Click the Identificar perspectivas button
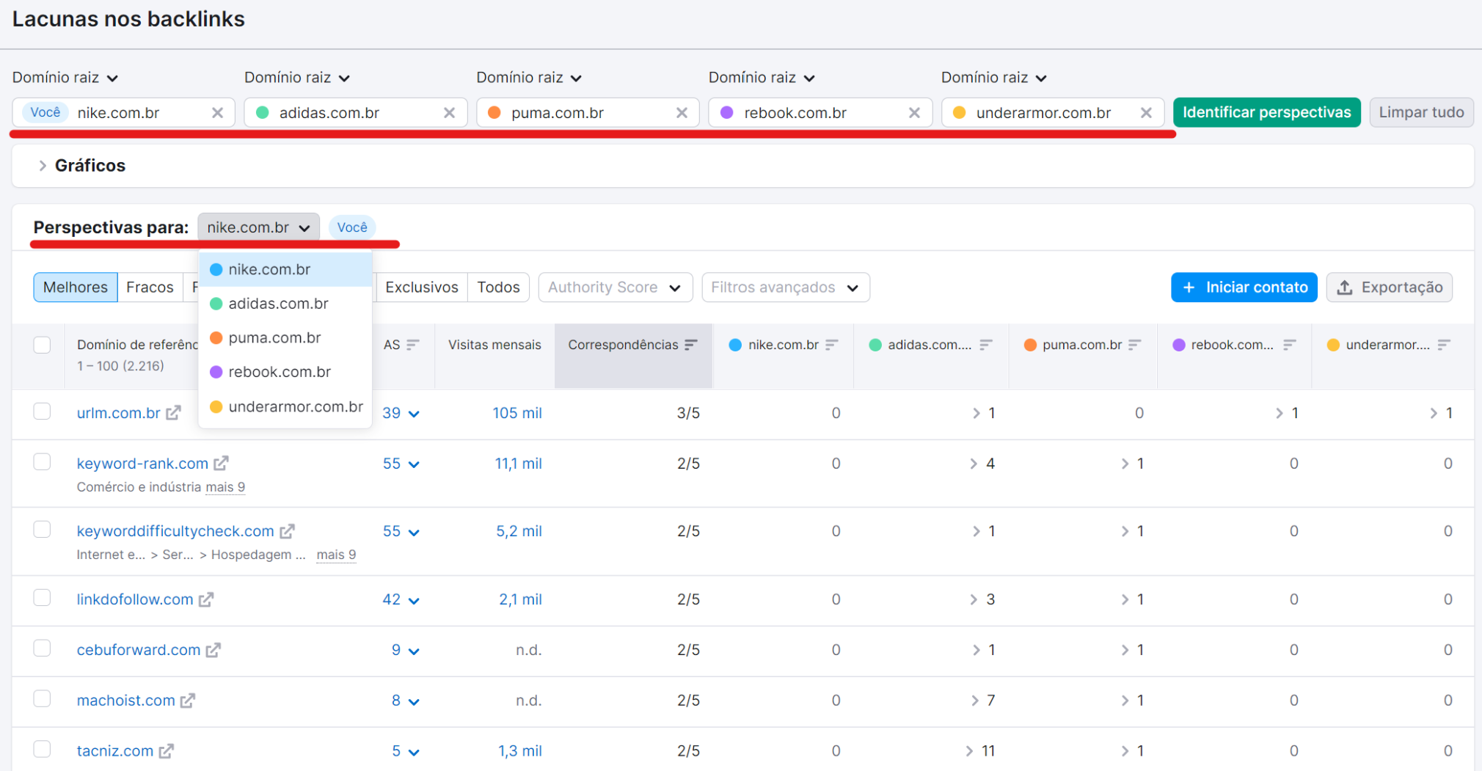This screenshot has width=1482, height=771. [1266, 112]
